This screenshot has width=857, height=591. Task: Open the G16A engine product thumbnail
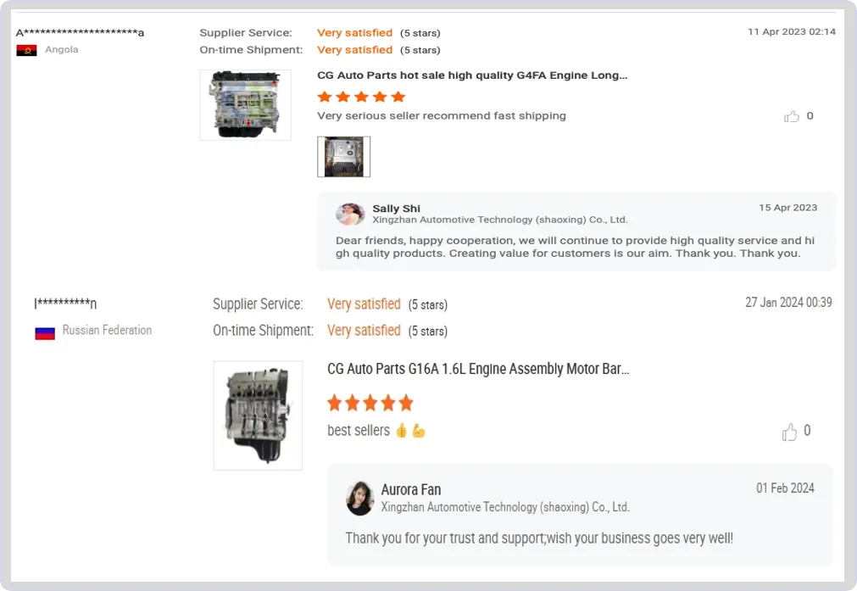[x=258, y=415]
